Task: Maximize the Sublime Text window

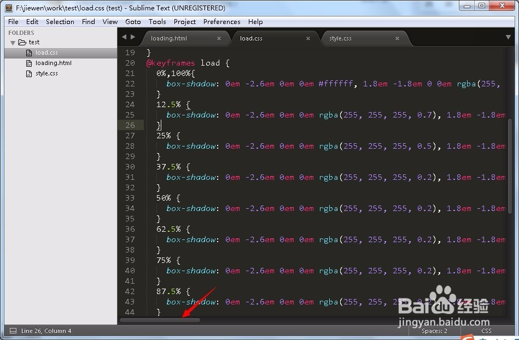Action: 482,6
